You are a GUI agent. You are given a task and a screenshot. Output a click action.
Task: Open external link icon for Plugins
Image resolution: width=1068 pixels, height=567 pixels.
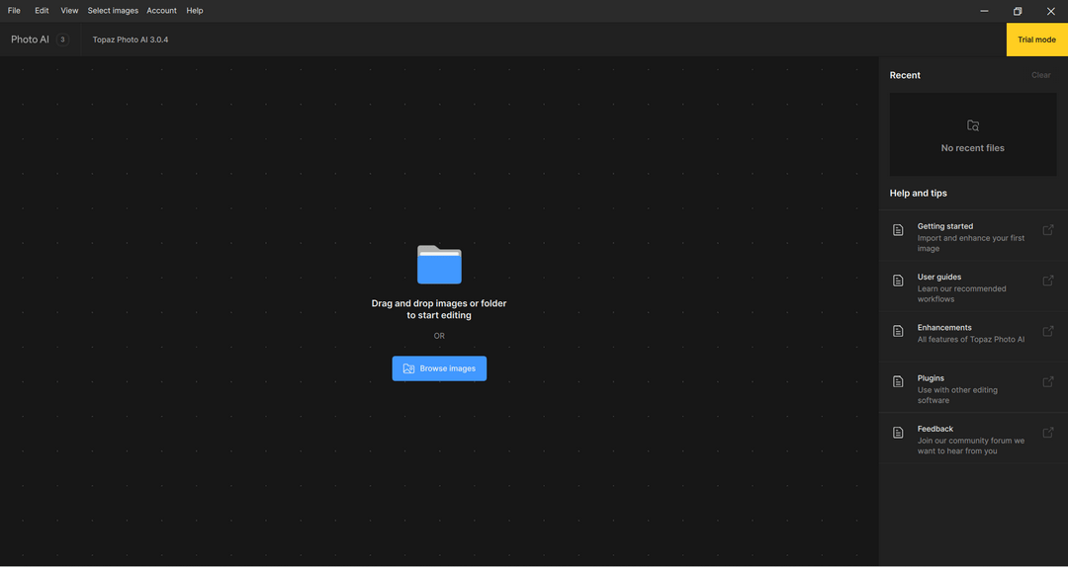1048,381
